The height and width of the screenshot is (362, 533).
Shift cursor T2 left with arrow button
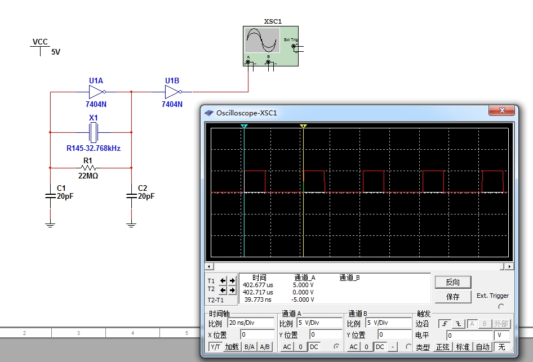pyautogui.click(x=223, y=290)
